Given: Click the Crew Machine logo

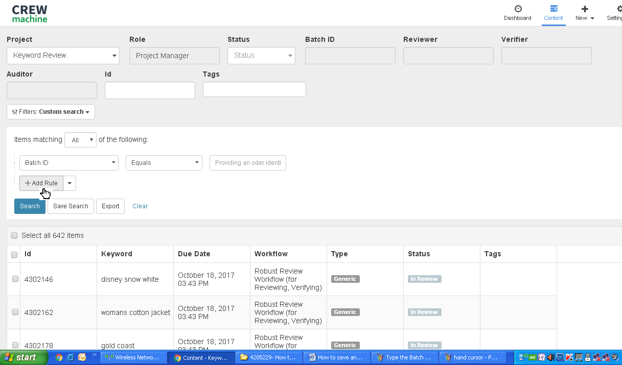Looking at the screenshot, I should 30,14.
